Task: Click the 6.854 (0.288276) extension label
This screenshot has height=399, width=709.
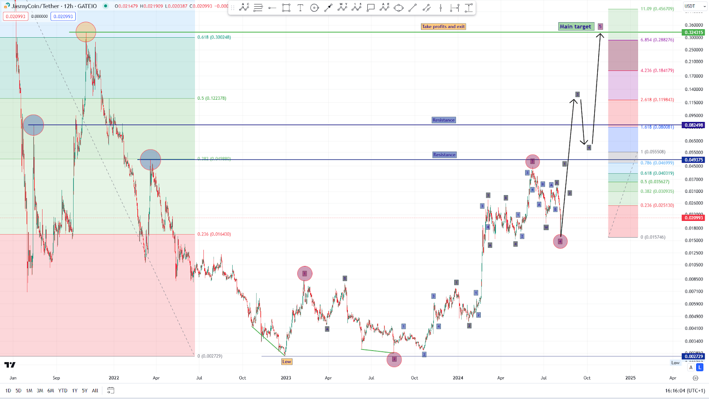Action: click(x=657, y=40)
